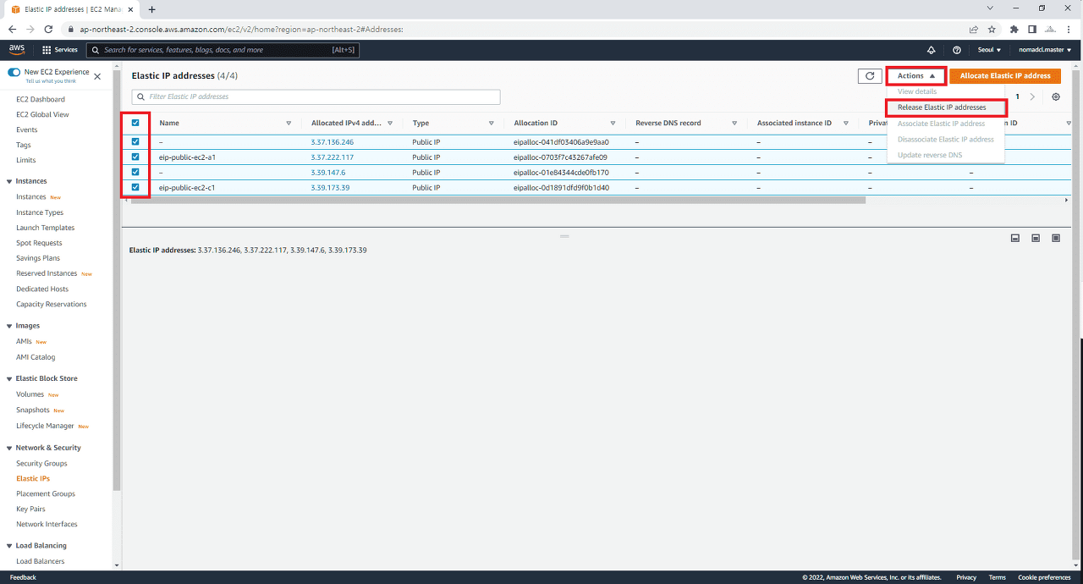This screenshot has width=1083, height=584.
Task: Click the browser back arrow
Action: (x=13, y=29)
